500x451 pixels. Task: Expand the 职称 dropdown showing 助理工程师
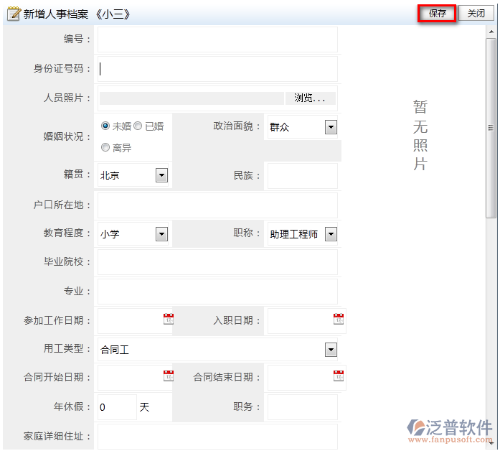click(x=331, y=234)
